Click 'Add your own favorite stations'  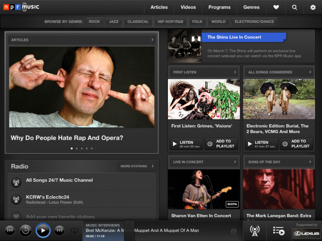pos(60,216)
